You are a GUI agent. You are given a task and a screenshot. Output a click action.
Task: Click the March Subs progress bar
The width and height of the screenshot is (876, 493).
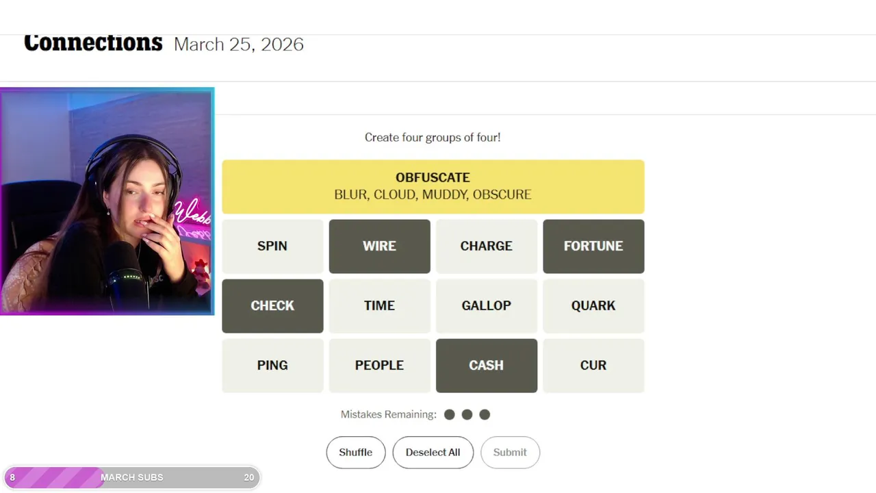[131, 477]
